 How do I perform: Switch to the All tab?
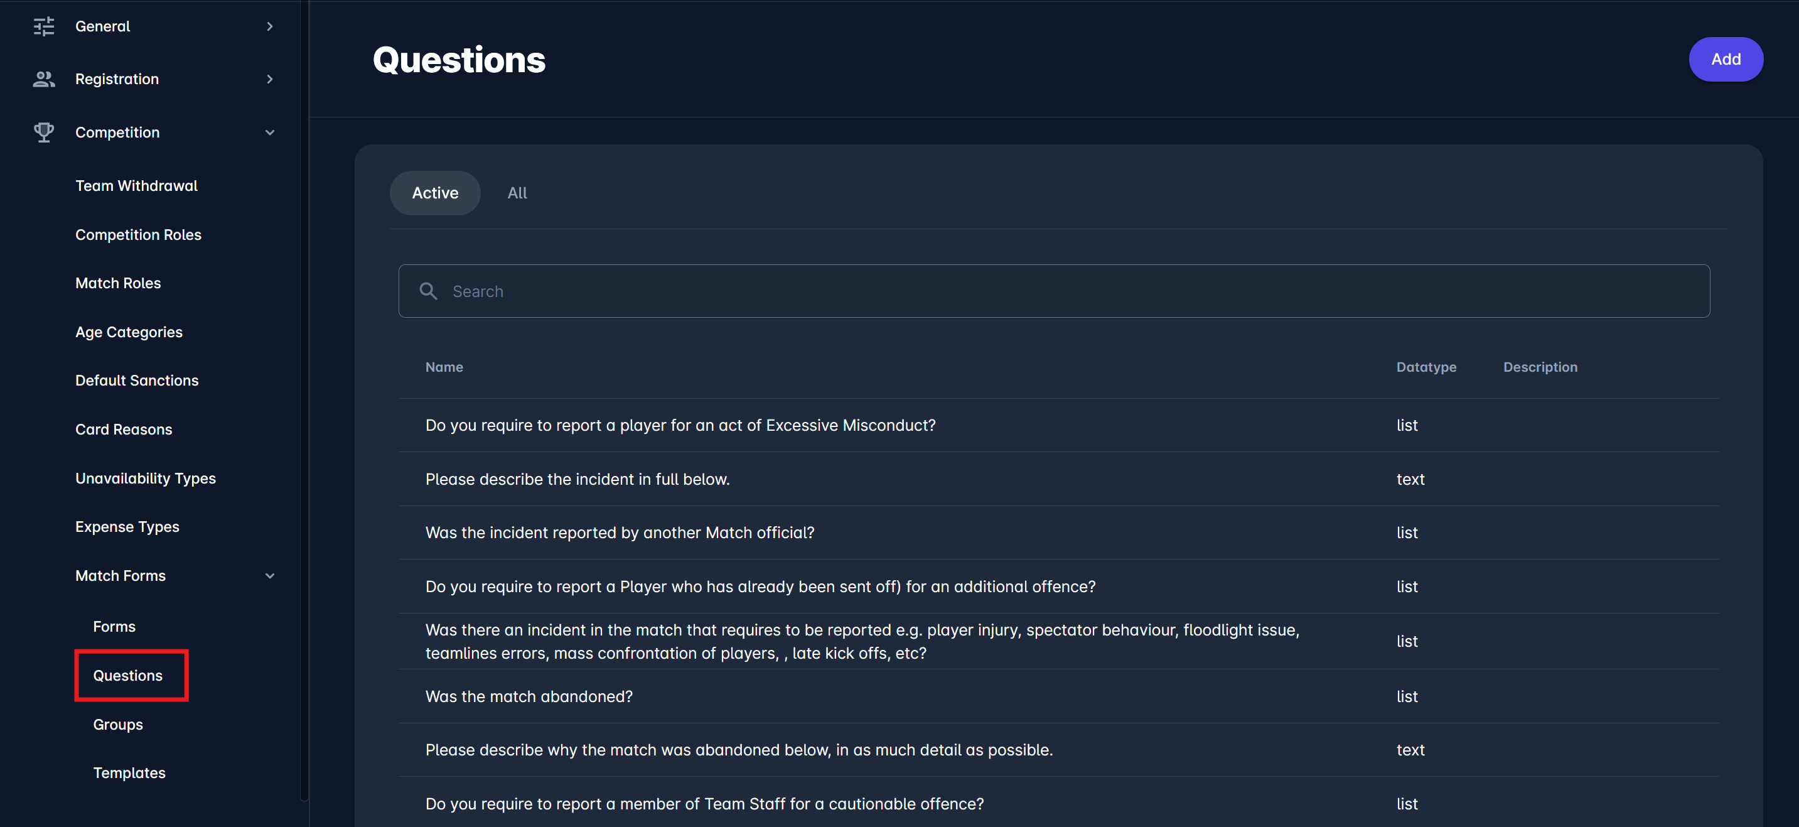[517, 193]
